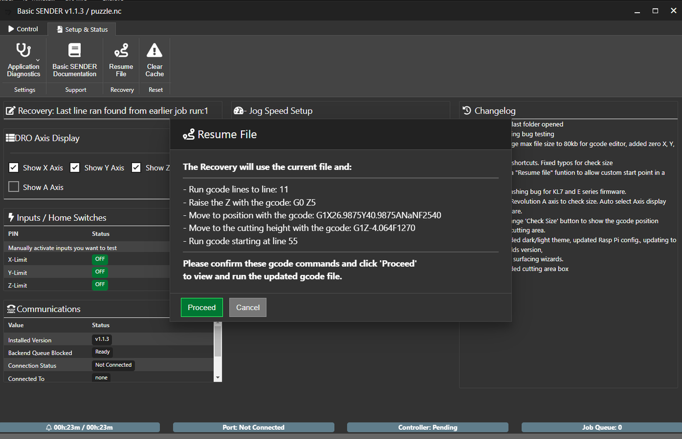
Task: Click the Inputs / Home Switches lightning icon
Action: 10,216
